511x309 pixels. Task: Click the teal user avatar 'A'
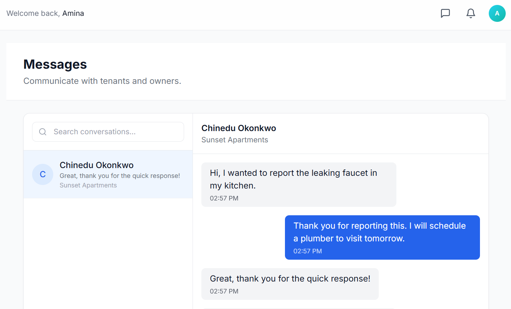(497, 13)
